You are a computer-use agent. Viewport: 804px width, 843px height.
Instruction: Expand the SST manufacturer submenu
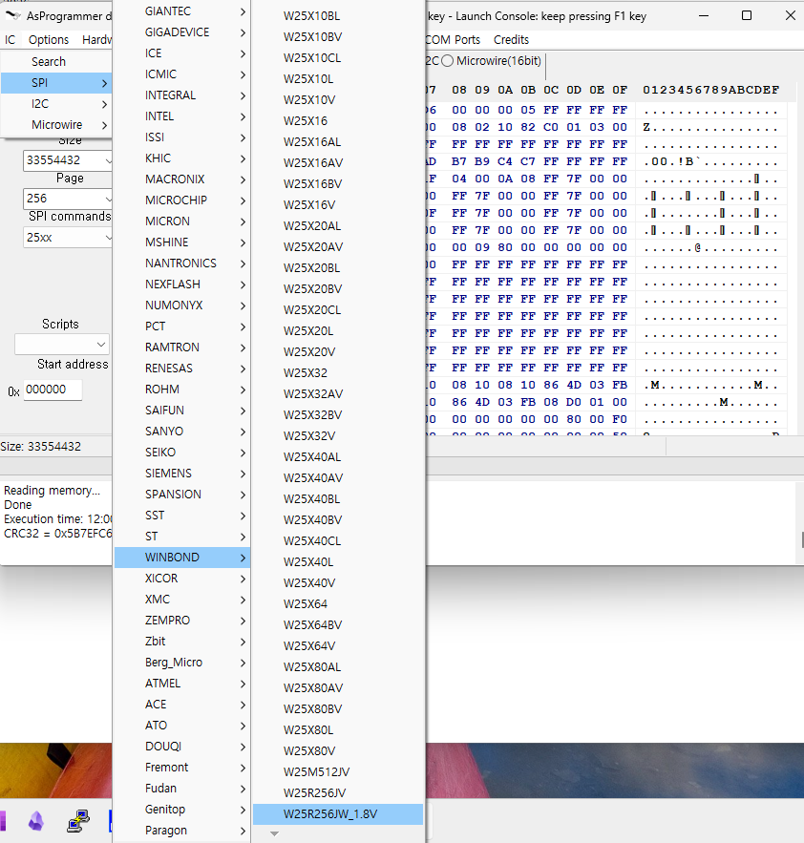pos(182,515)
